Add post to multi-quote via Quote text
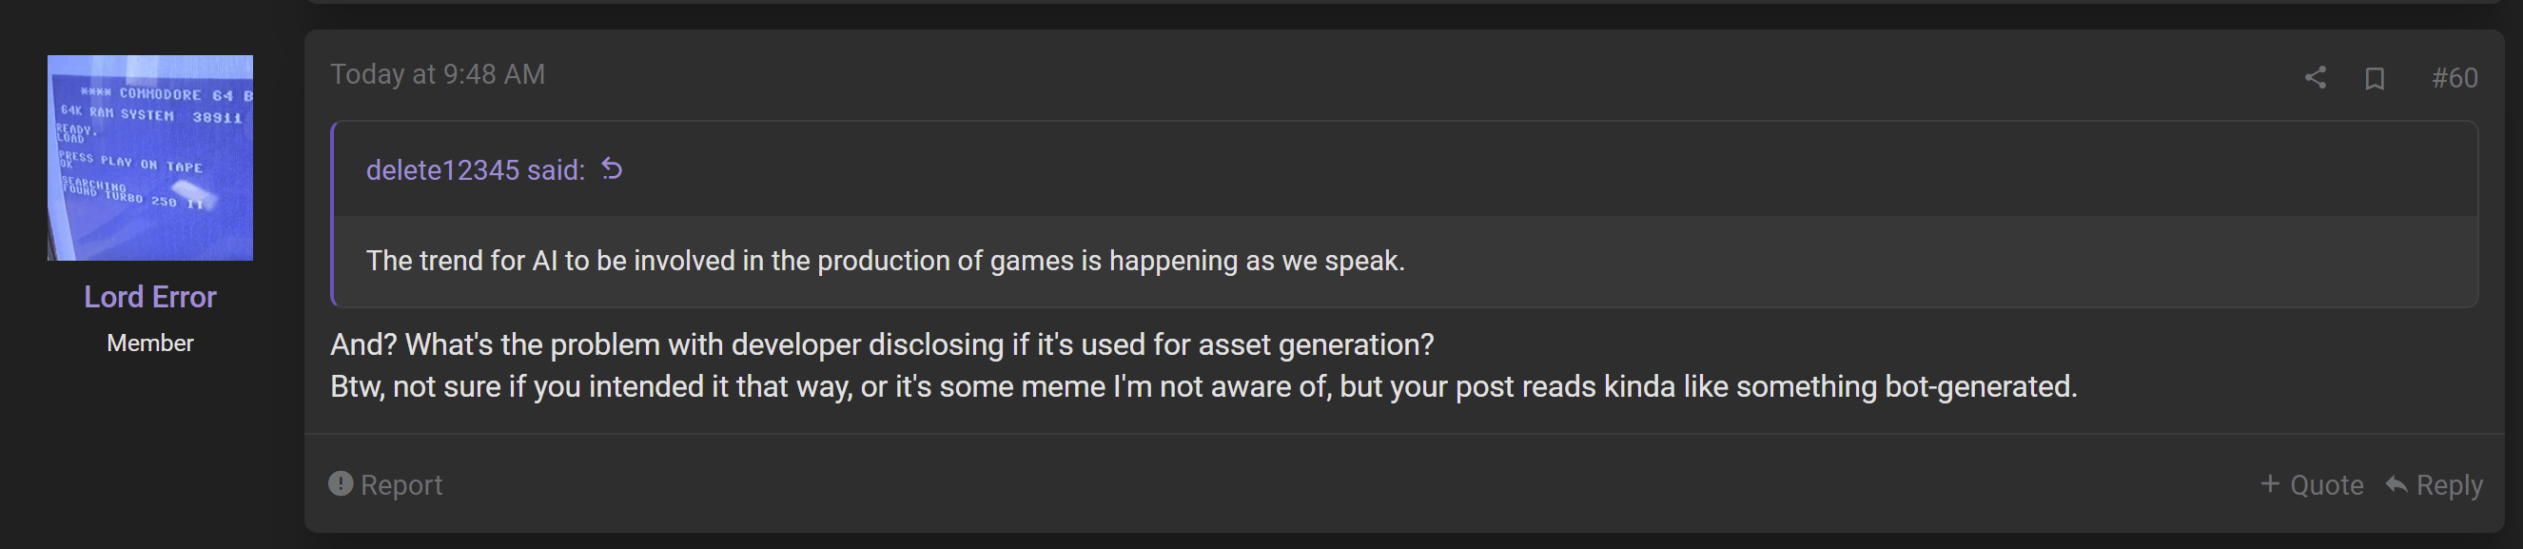 point(2326,485)
